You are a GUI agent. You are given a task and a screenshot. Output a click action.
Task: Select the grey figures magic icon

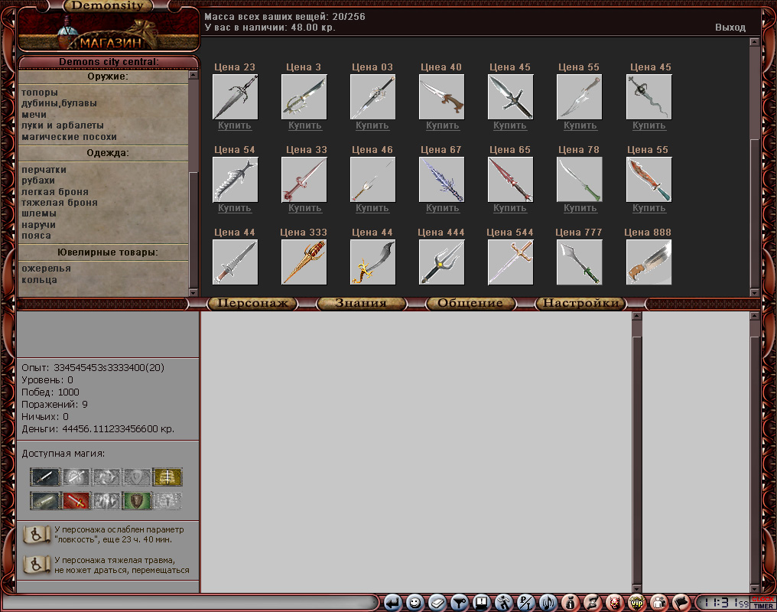(x=106, y=500)
